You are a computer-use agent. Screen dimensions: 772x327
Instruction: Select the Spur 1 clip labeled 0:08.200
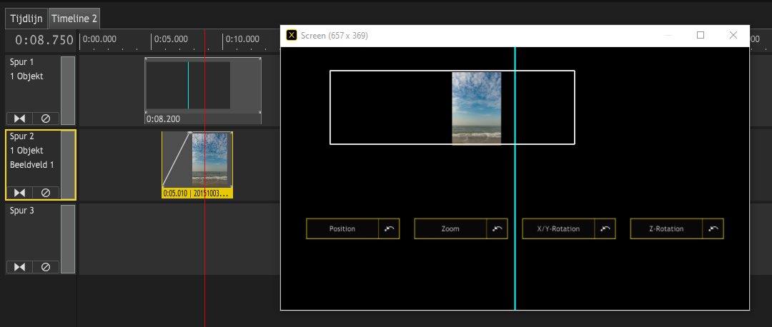pos(202,86)
